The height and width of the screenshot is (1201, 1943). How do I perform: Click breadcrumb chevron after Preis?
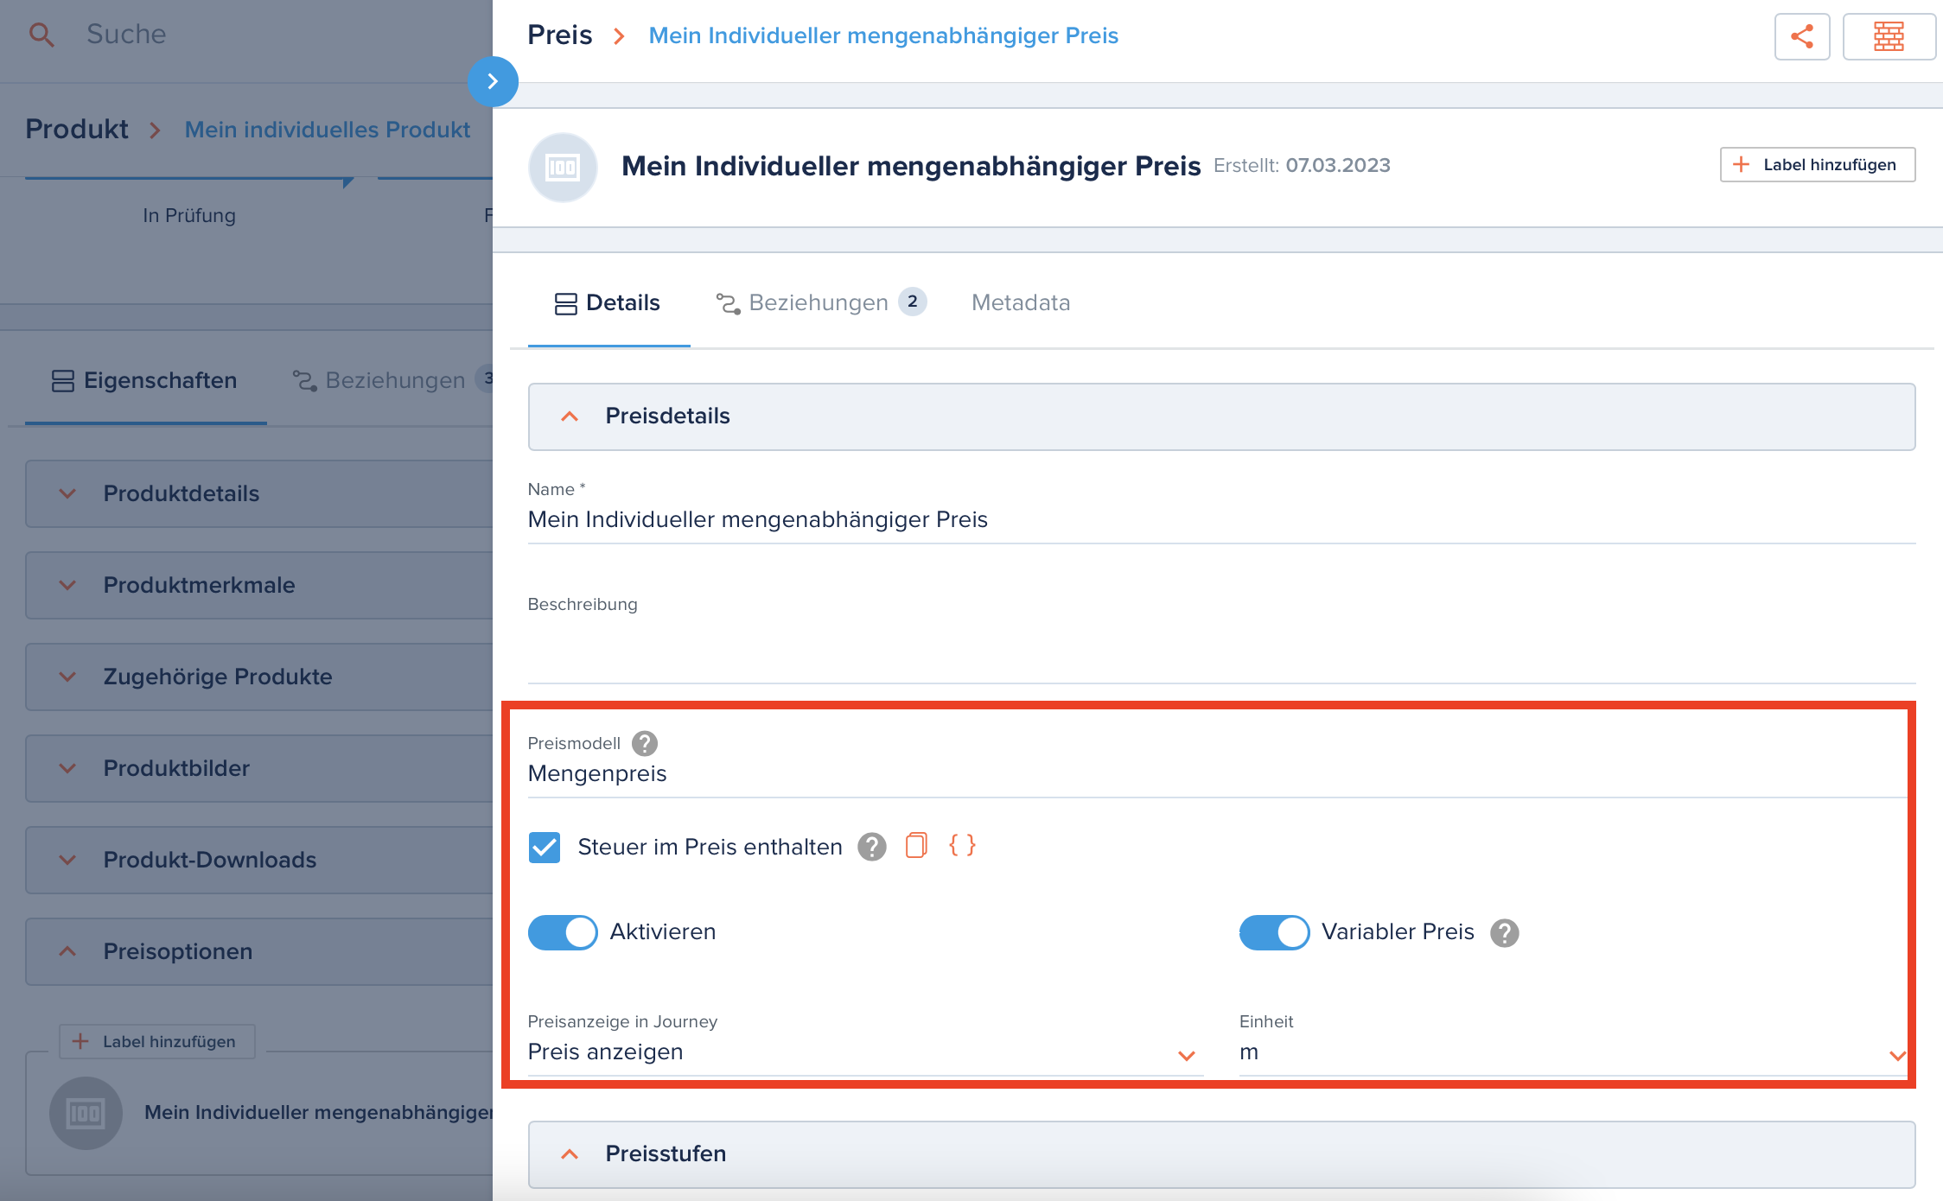[619, 36]
